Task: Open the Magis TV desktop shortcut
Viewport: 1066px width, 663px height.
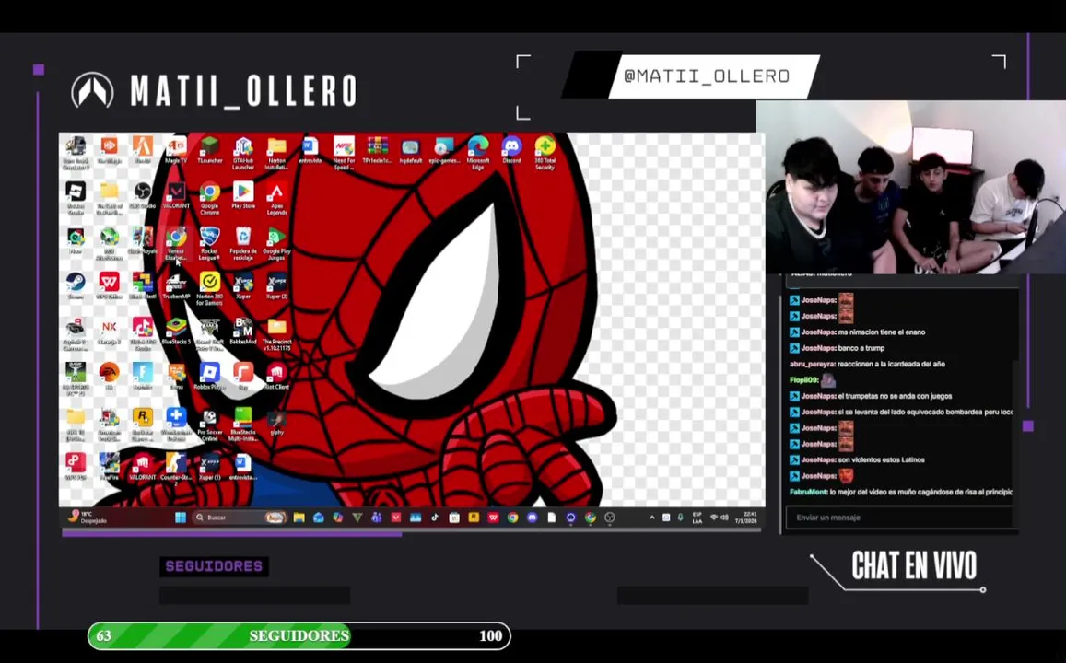Action: pos(176,150)
